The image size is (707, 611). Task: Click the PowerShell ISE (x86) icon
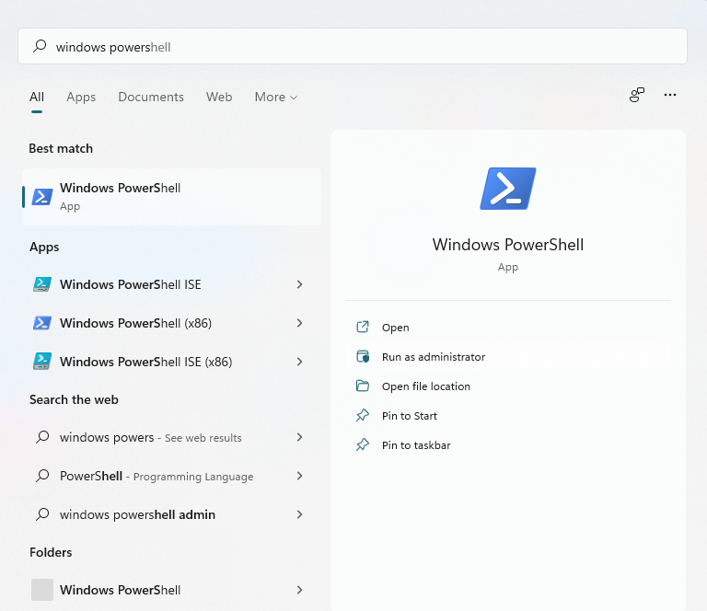pyautogui.click(x=42, y=362)
